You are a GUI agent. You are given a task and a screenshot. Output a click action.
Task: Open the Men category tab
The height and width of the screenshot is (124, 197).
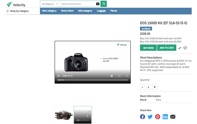click(49, 11)
